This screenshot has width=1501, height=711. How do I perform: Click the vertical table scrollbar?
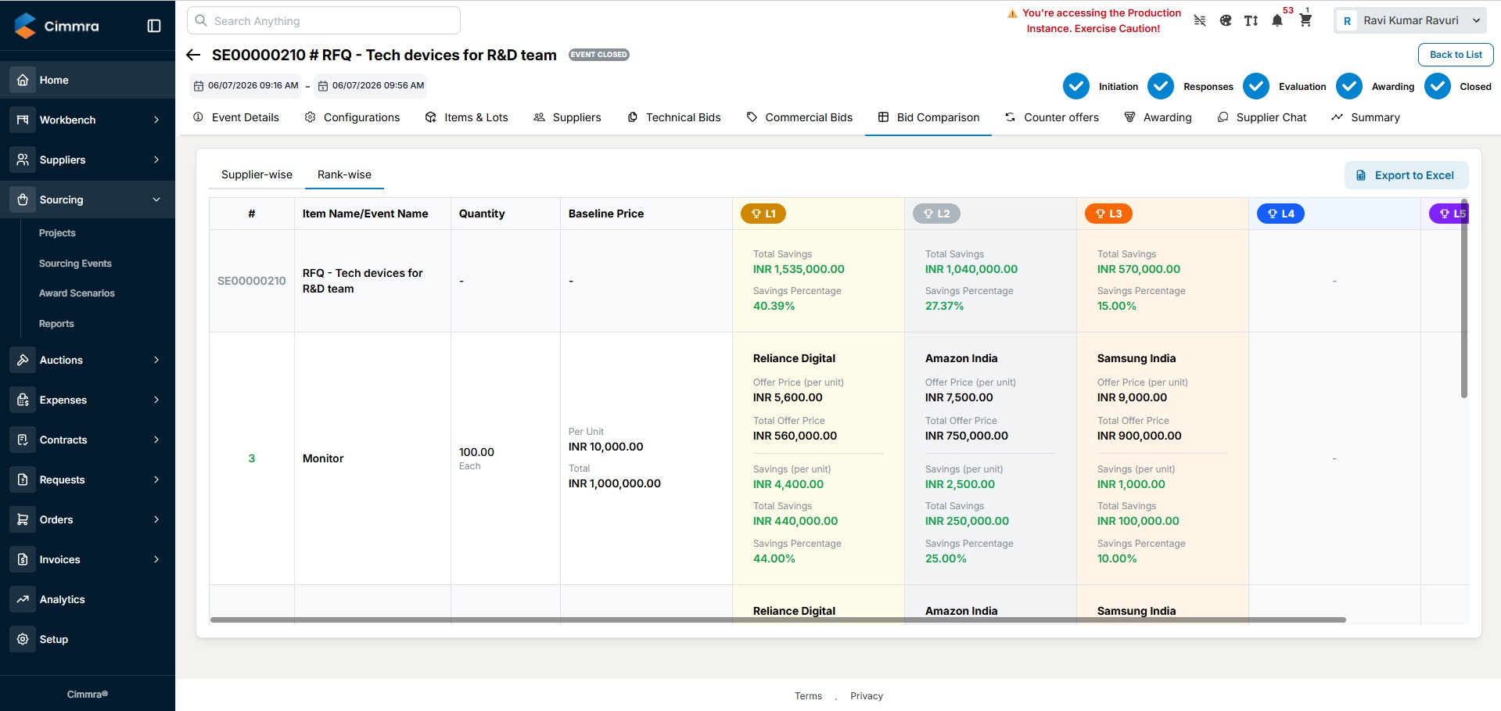[1463, 300]
